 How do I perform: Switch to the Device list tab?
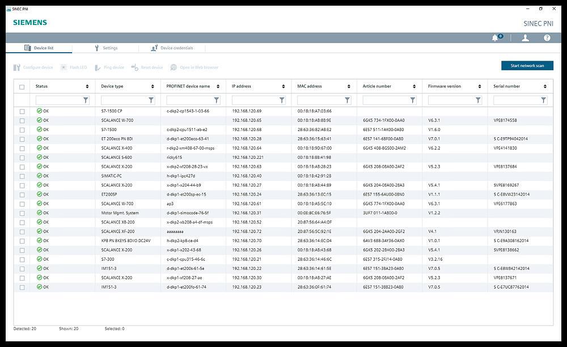coord(39,48)
